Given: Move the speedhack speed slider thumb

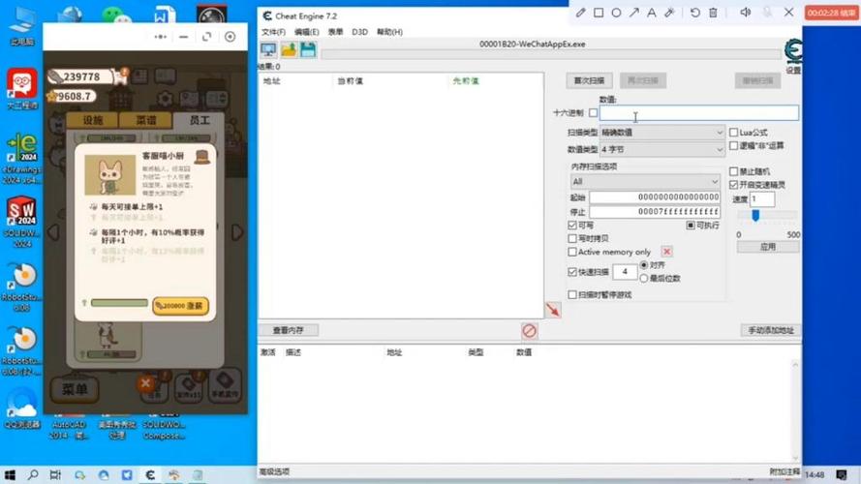Looking at the screenshot, I should (x=755, y=215).
